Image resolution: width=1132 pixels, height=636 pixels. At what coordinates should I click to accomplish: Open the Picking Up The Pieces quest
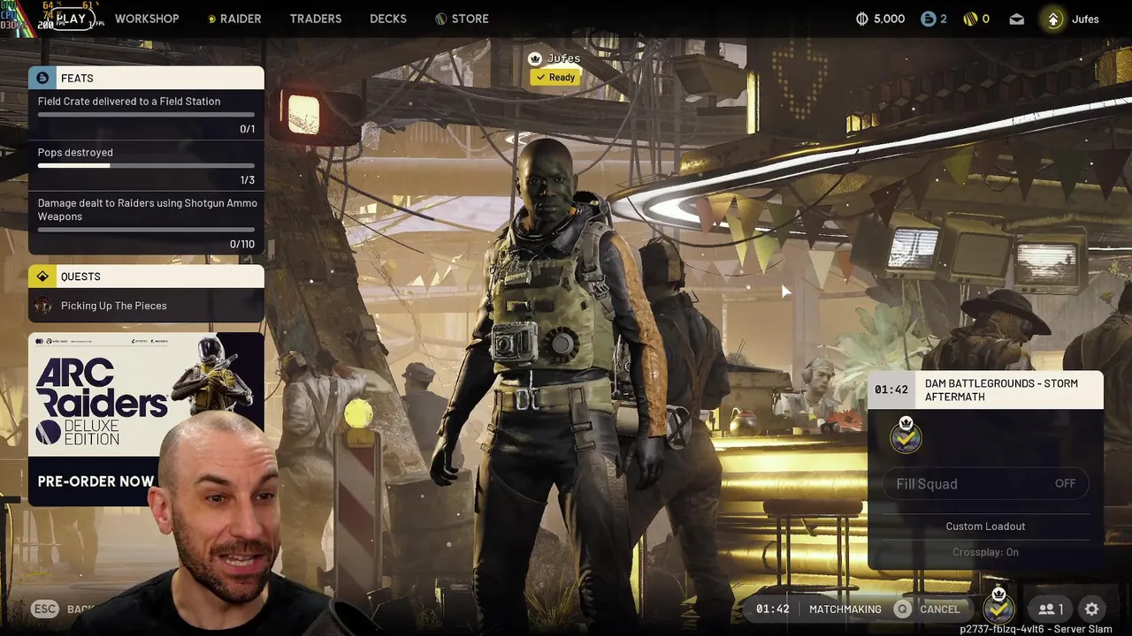[x=146, y=306]
